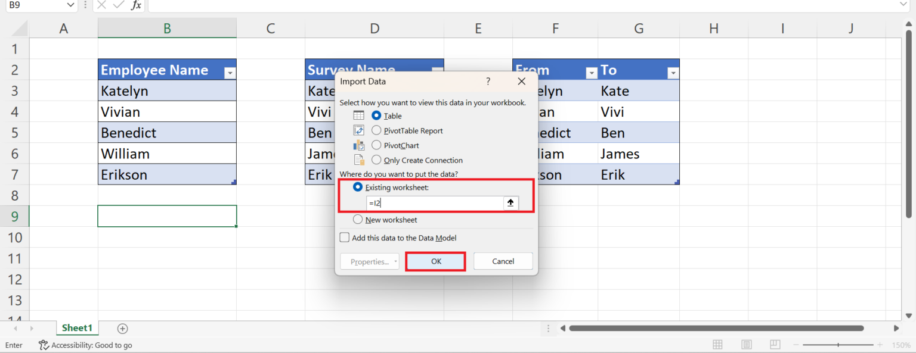Click the Zoom In plus icon
This screenshot has width=916, height=353.
pyautogui.click(x=879, y=345)
